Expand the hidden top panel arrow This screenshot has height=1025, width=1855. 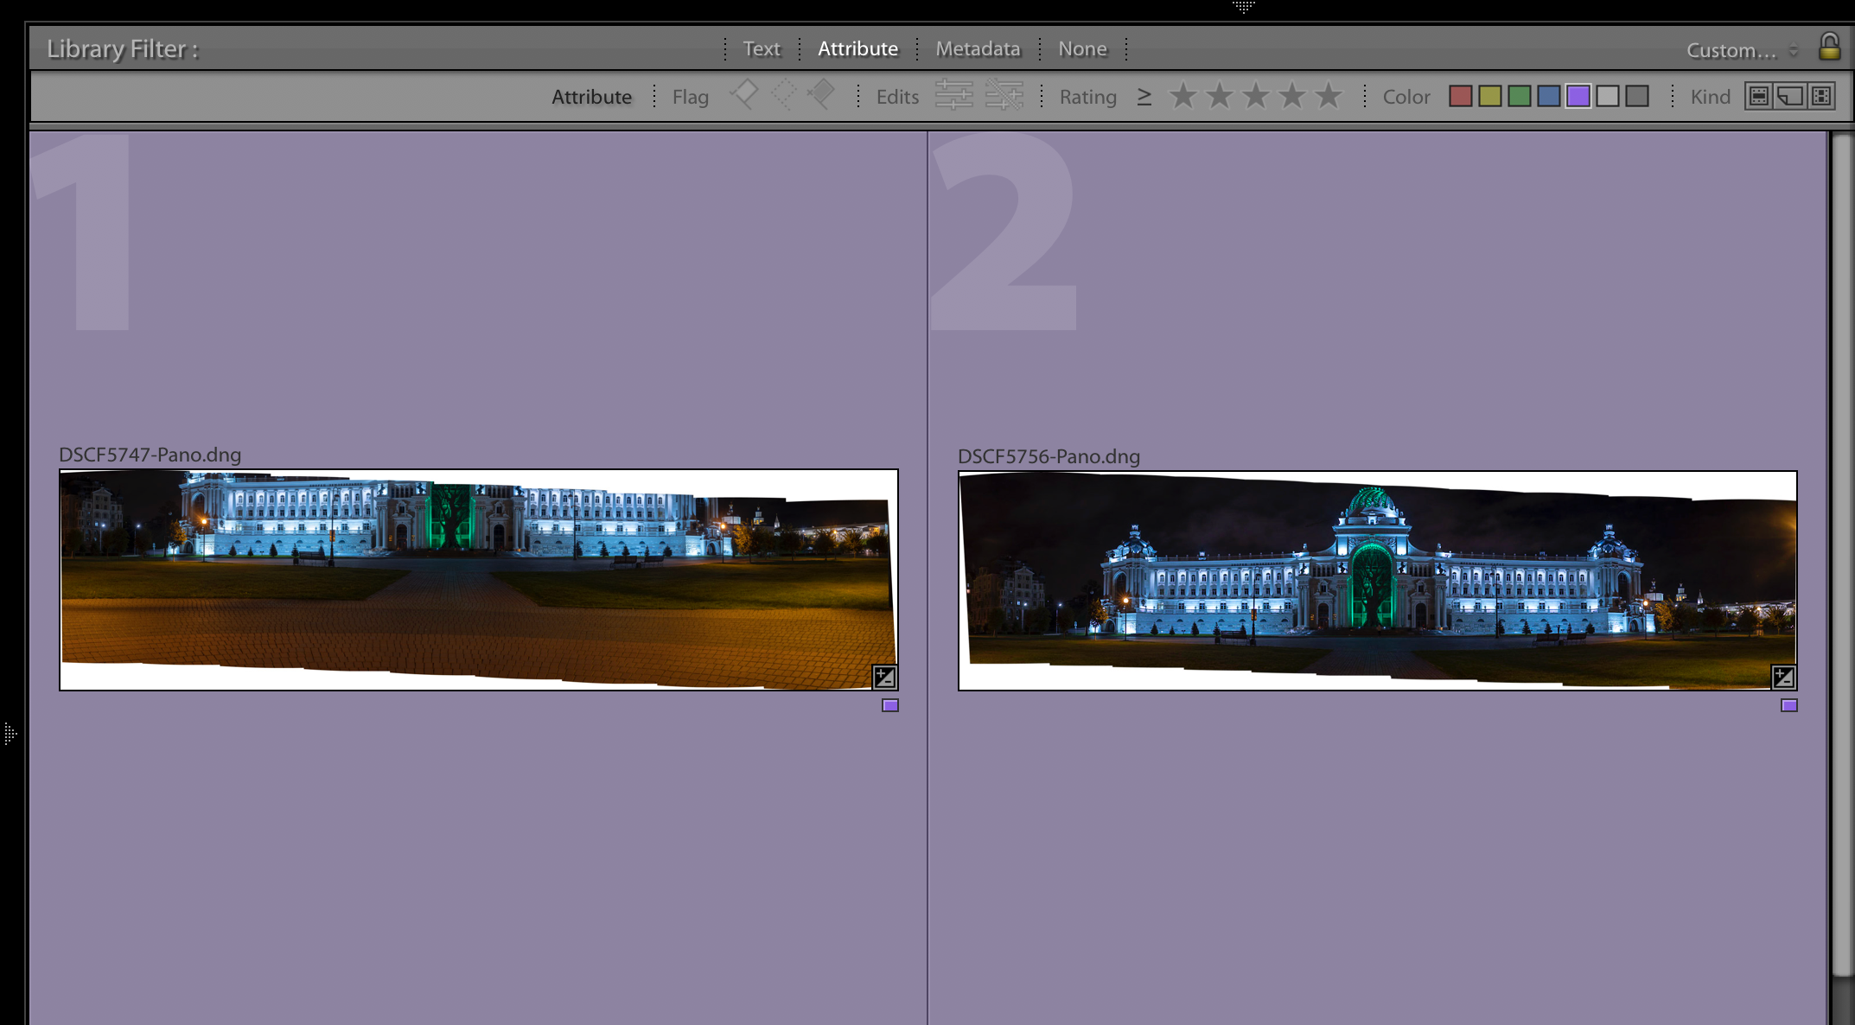[x=1243, y=7]
